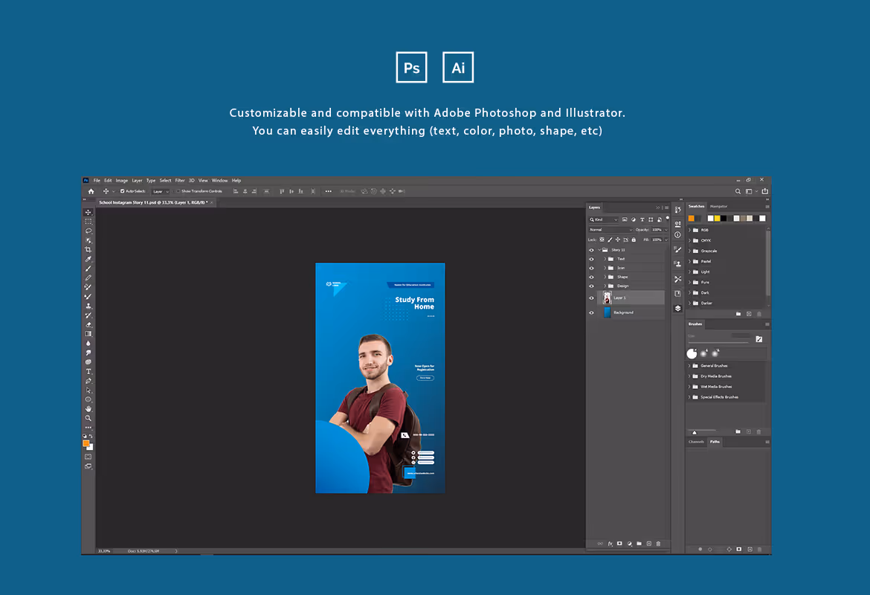This screenshot has height=595, width=870.
Task: Select the Hand tool
Action: click(x=88, y=409)
